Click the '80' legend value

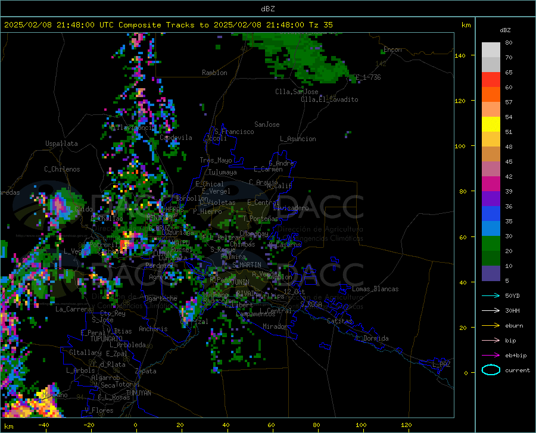[509, 43]
